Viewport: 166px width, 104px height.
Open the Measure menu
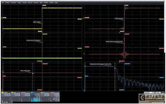click(x=36, y=2)
